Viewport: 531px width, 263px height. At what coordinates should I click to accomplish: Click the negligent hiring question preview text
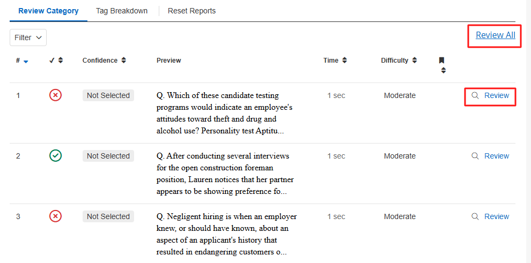coord(226,234)
